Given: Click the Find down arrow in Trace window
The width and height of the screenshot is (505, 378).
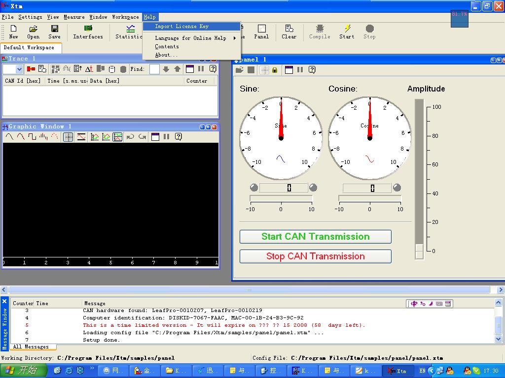Looking at the screenshot, I should pyautogui.click(x=166, y=69).
